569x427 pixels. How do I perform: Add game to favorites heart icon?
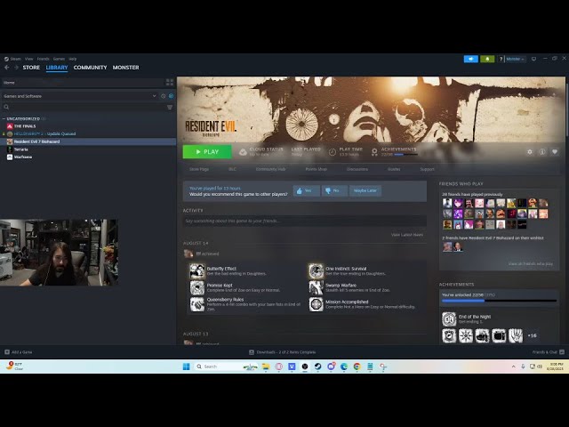coord(555,152)
